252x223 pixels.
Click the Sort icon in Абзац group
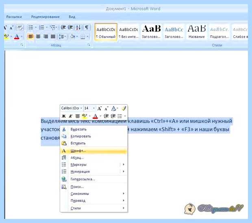click(x=78, y=27)
